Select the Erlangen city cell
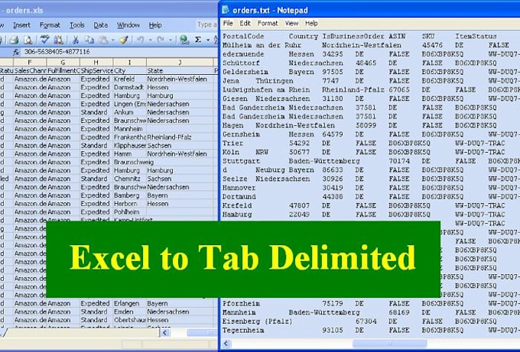The height and width of the screenshot is (352, 520). (130, 303)
